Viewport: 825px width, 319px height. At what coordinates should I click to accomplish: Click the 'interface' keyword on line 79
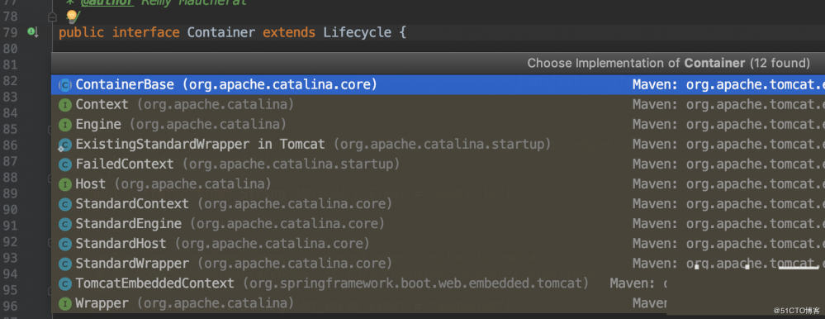[x=145, y=32]
